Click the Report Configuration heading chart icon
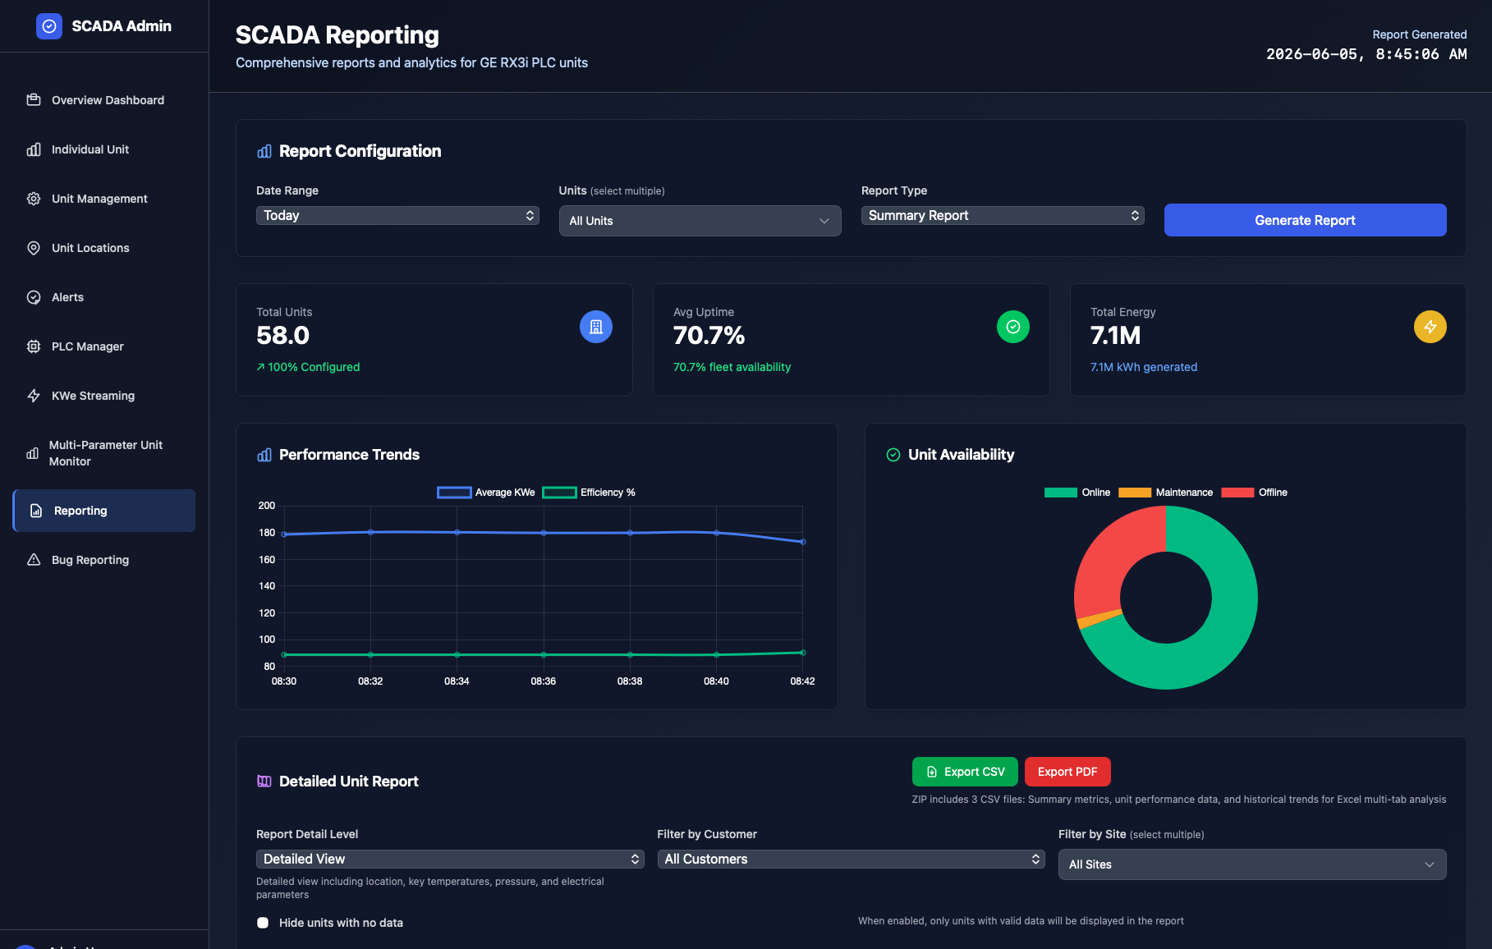 264,151
